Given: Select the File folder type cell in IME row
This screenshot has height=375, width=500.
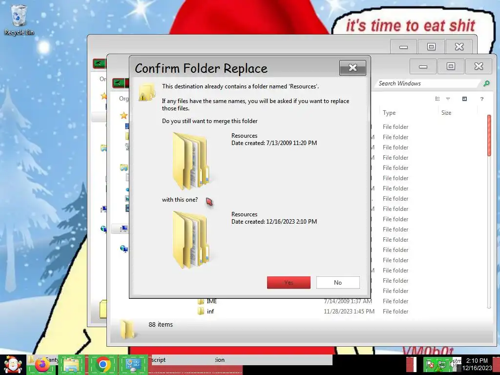Looking at the screenshot, I should 396,301.
